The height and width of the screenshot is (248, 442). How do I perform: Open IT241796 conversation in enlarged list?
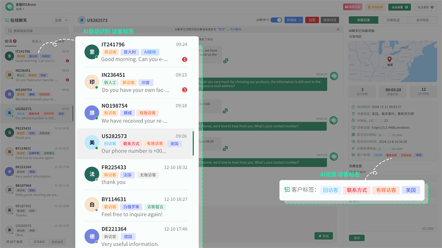tap(138, 52)
